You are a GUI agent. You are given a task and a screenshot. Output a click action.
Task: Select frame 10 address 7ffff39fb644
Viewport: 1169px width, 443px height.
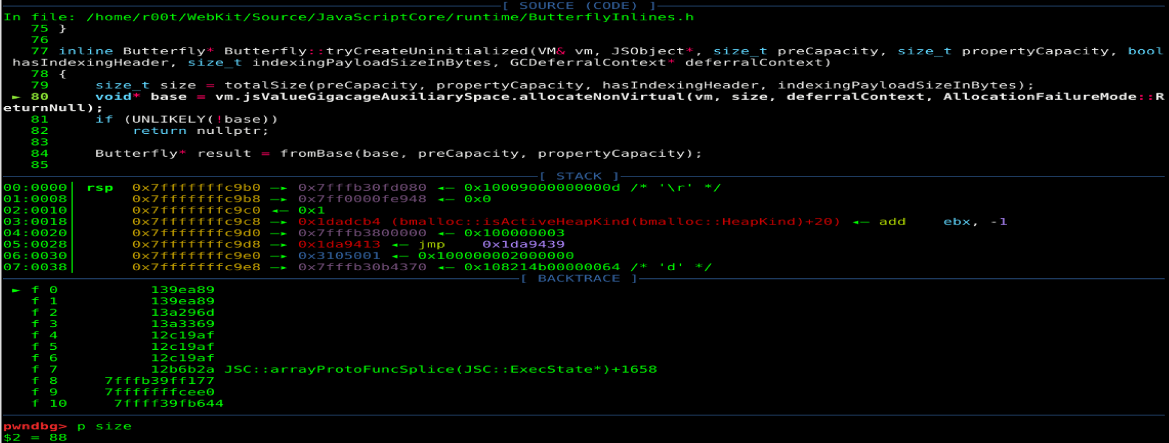(168, 404)
